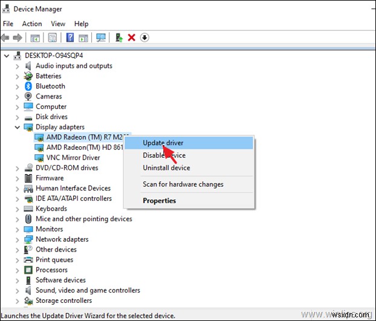Click the Forward arrow toolbar icon
Screen dimensions: 376x321
coord(18,37)
